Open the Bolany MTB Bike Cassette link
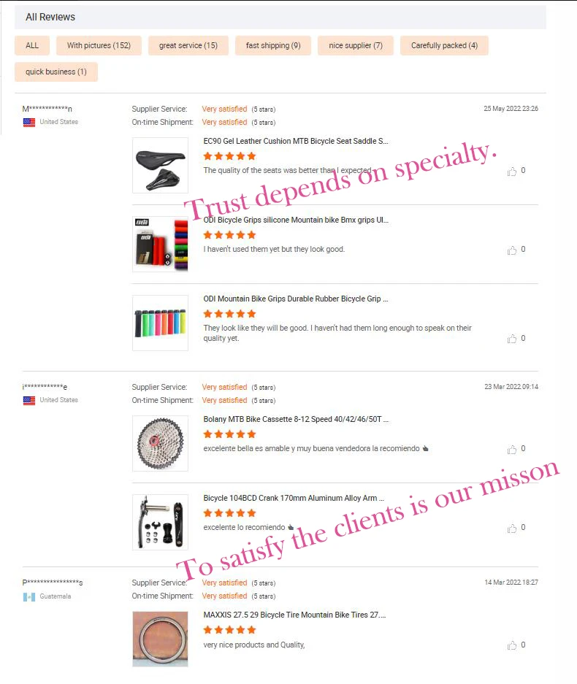Viewport: 577px width, 684px height. [296, 419]
